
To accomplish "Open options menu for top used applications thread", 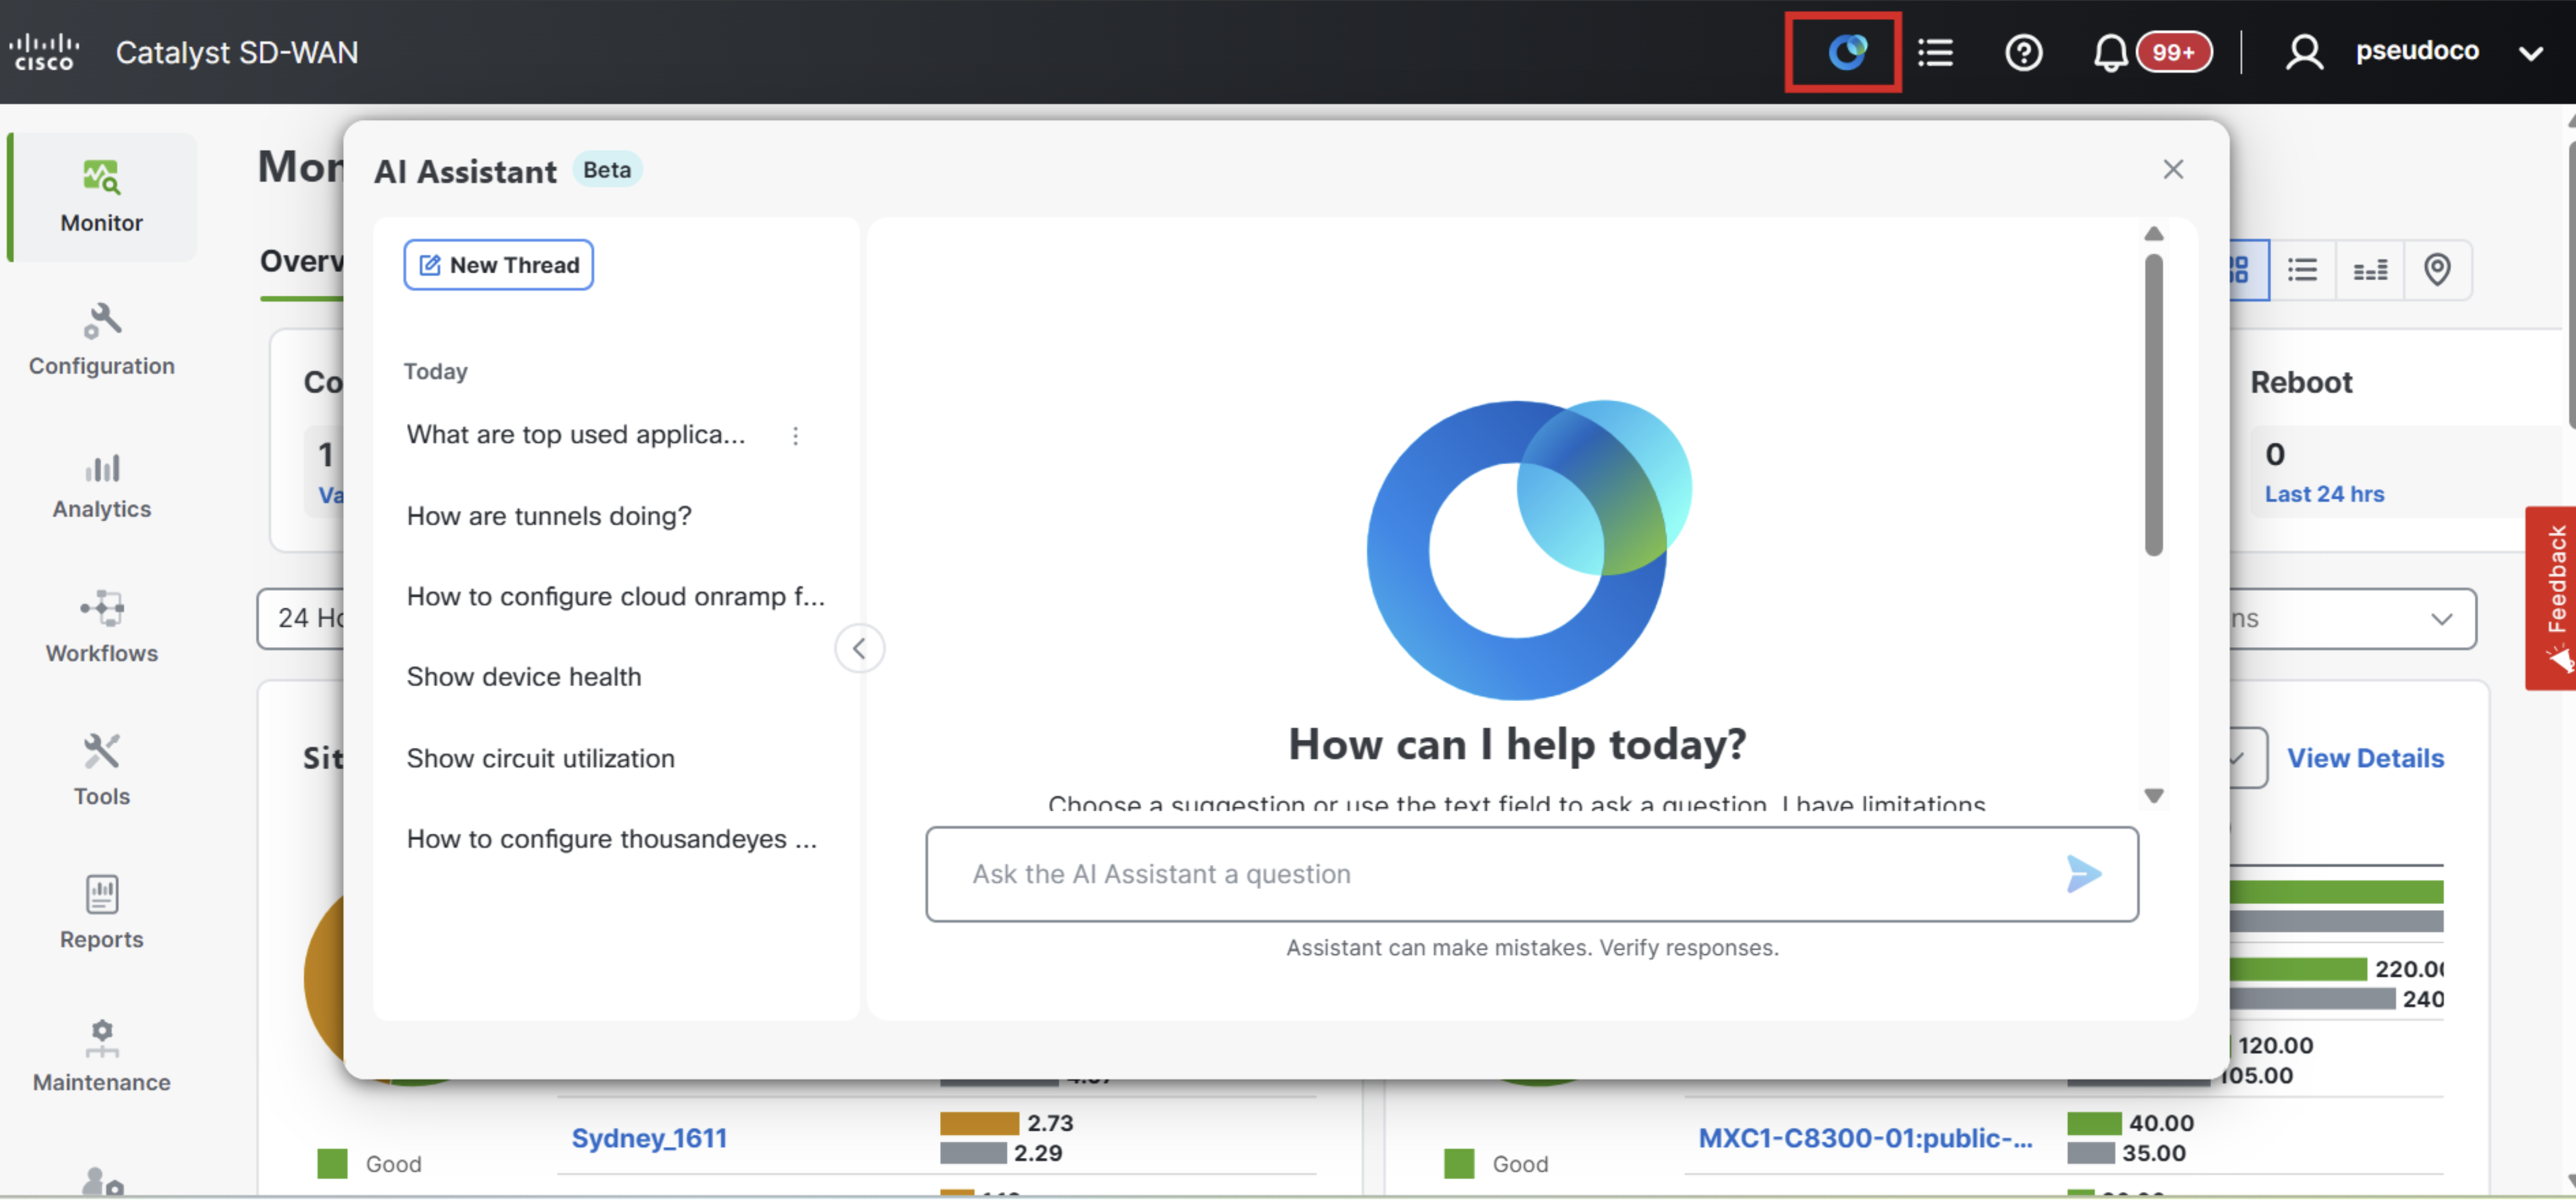I will pyautogui.click(x=795, y=436).
